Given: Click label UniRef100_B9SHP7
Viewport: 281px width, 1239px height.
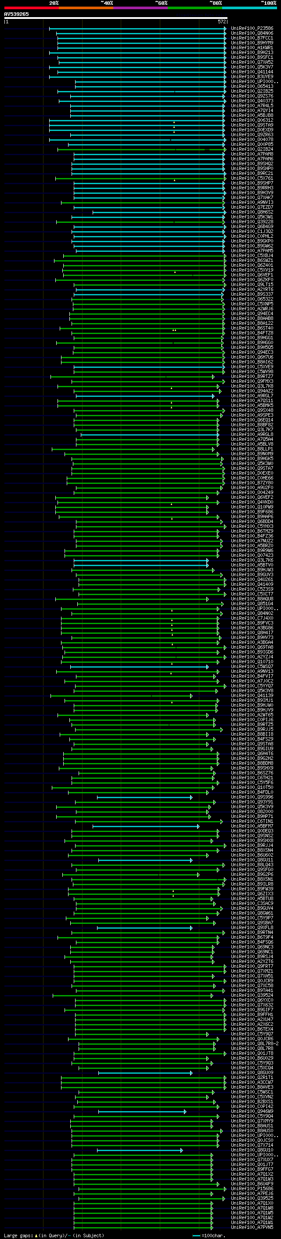Looking at the screenshot, I should [x=252, y=183].
